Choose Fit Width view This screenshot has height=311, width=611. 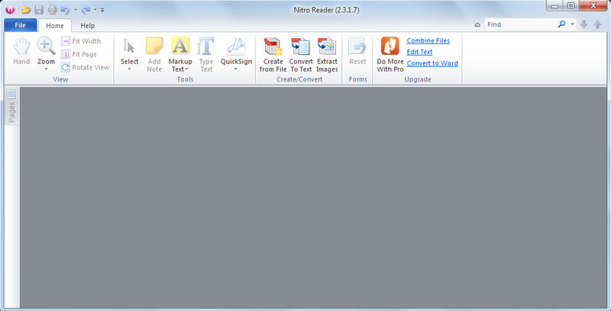pyautogui.click(x=82, y=41)
